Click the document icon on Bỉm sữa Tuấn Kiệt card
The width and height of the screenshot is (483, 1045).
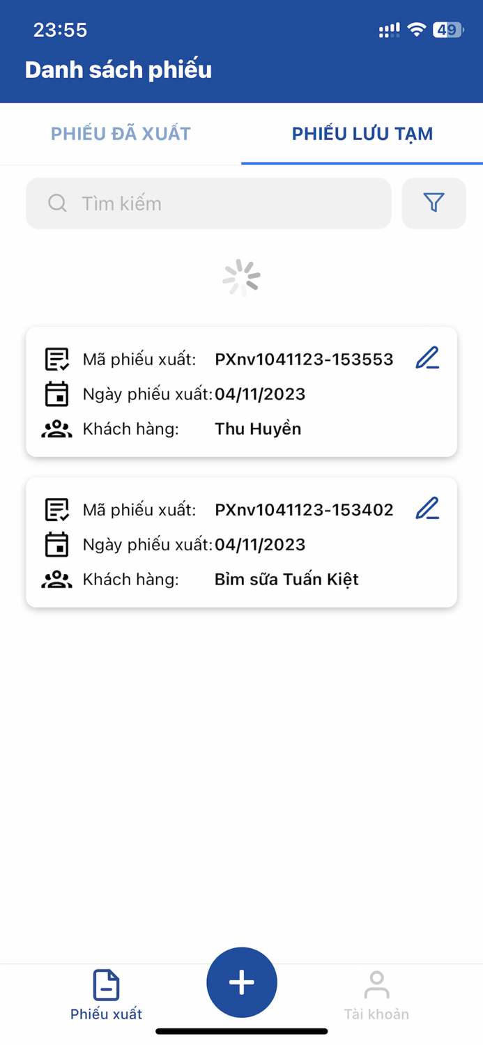coord(56,509)
